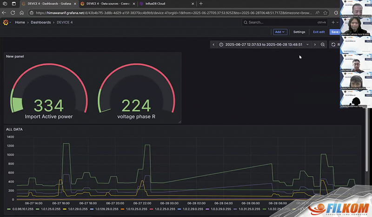Click the Search input field
This screenshot has width=372, height=217.
click(285, 22)
